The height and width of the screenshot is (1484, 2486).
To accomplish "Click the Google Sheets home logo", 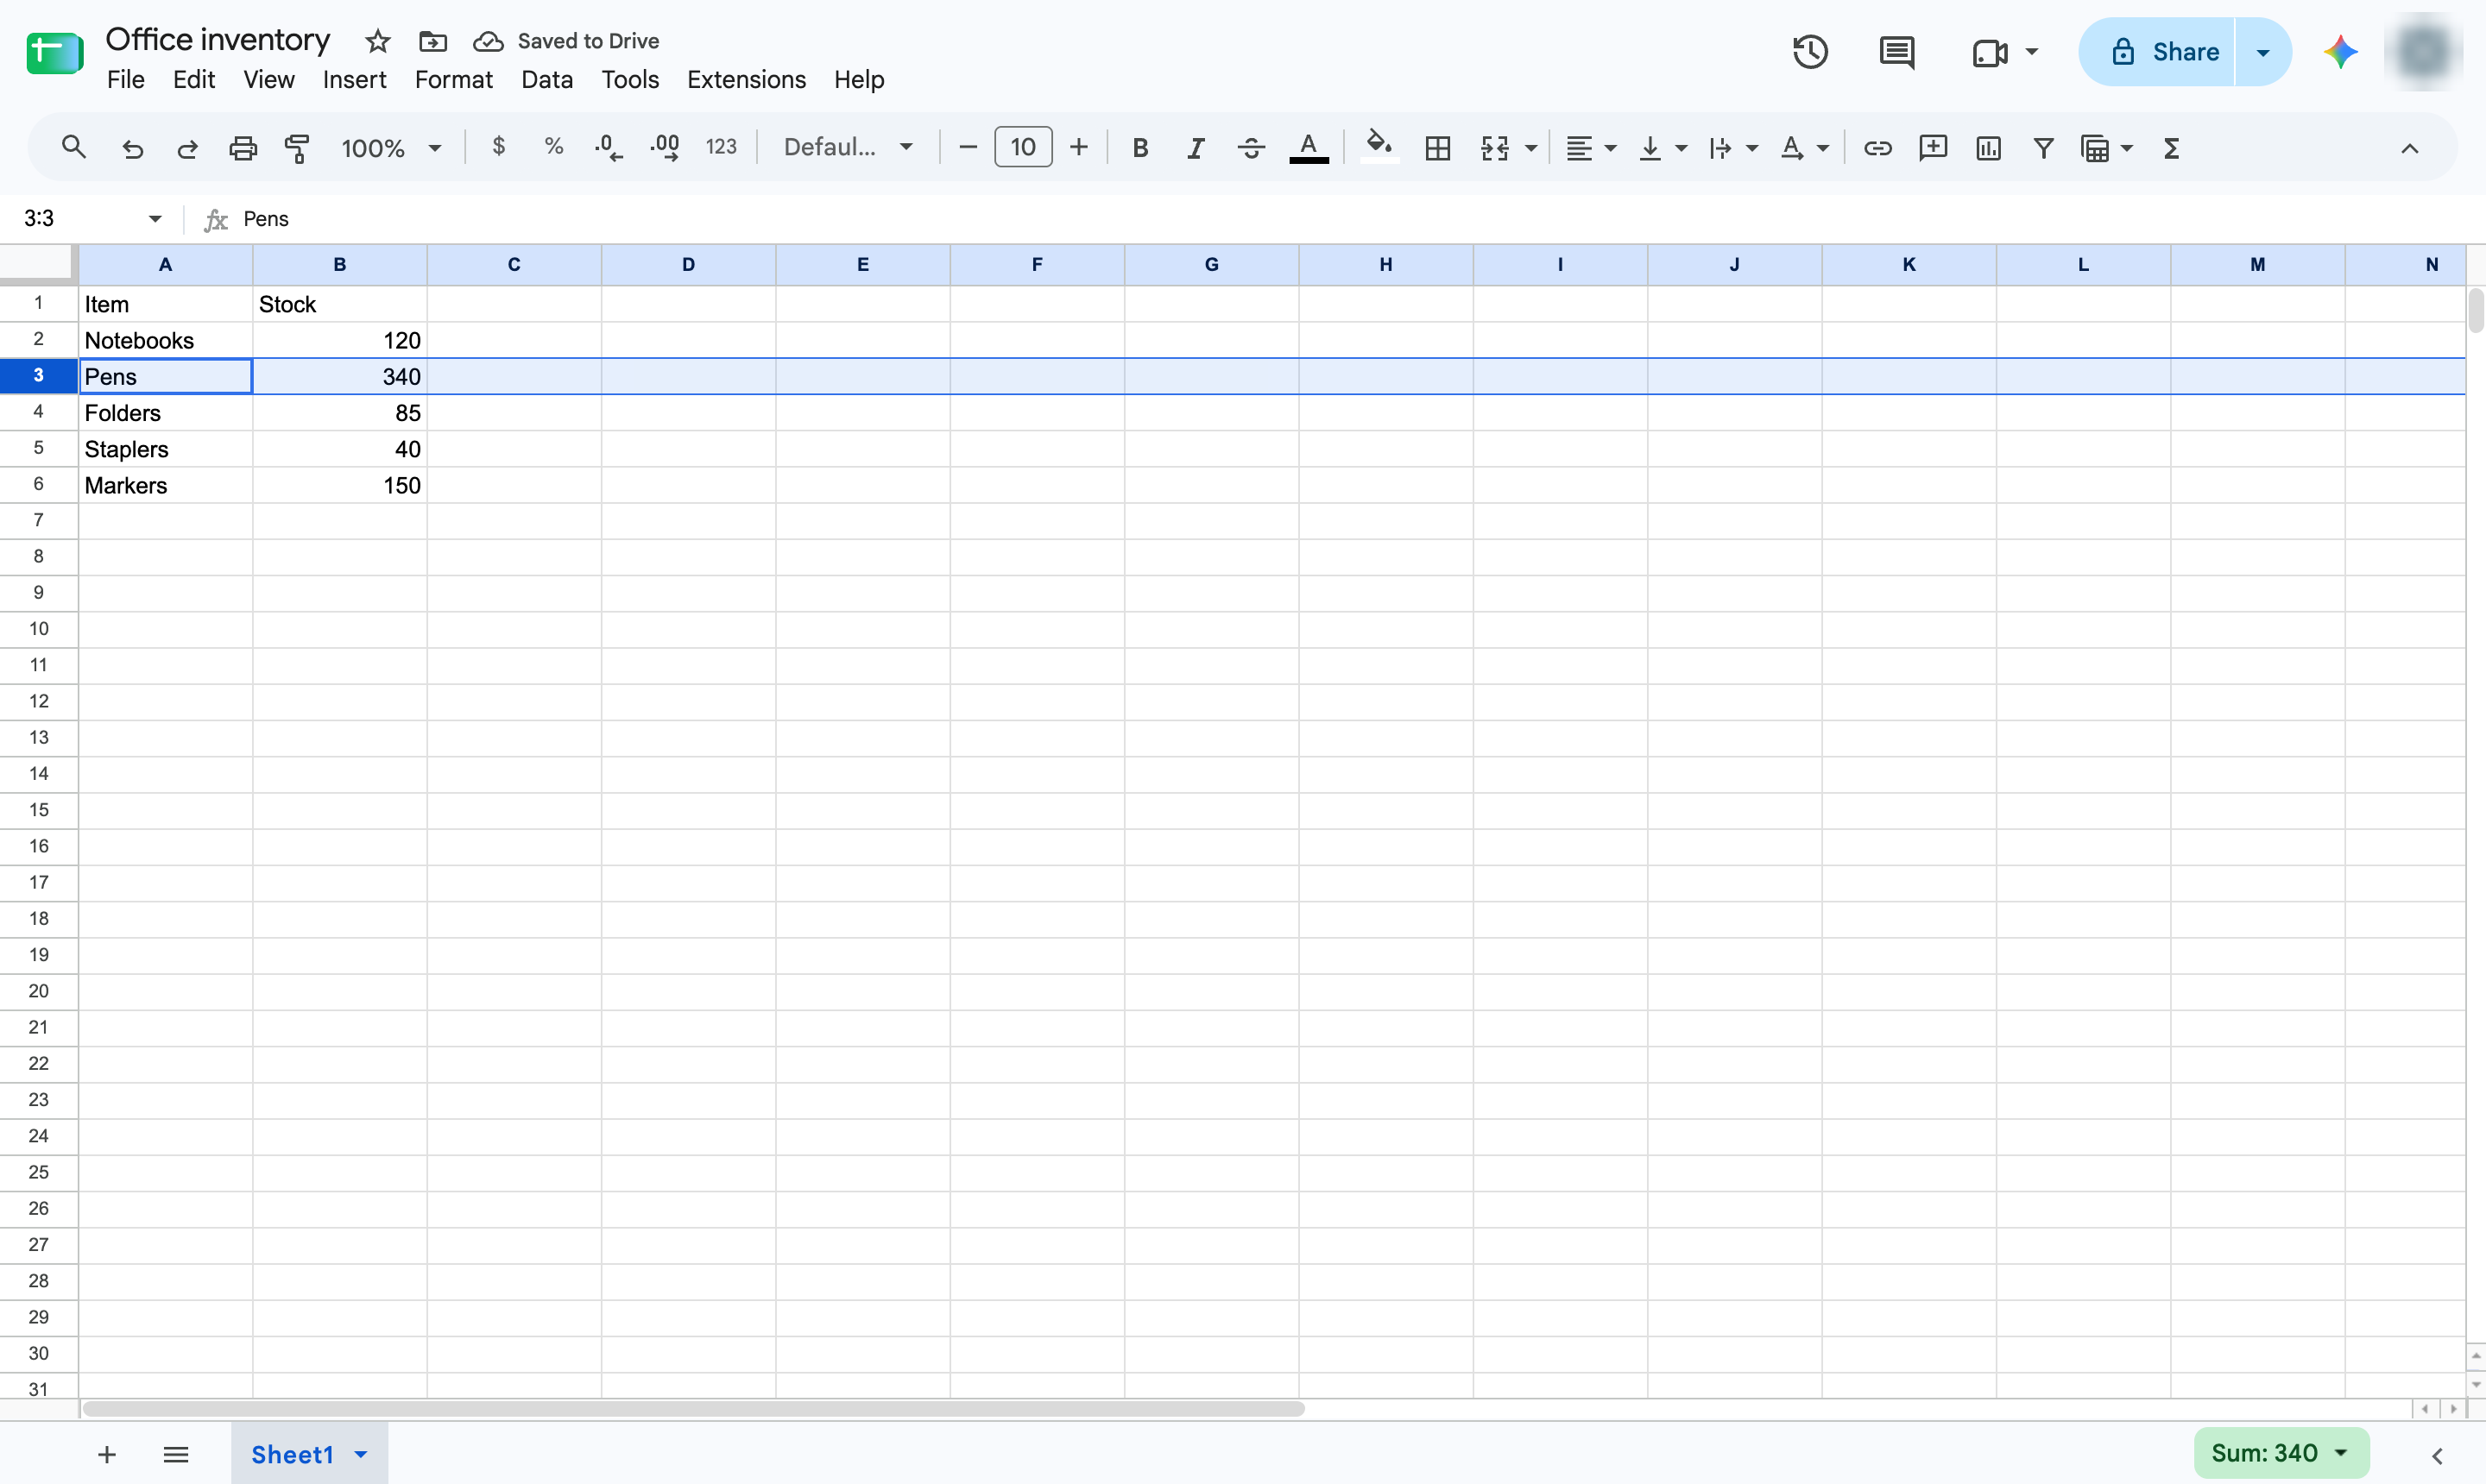I will (x=55, y=53).
